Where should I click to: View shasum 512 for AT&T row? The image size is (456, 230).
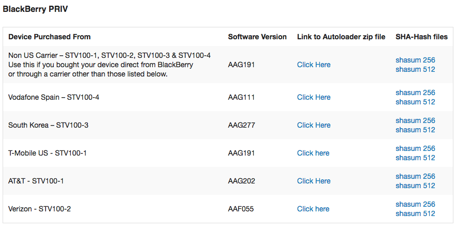tap(415, 186)
